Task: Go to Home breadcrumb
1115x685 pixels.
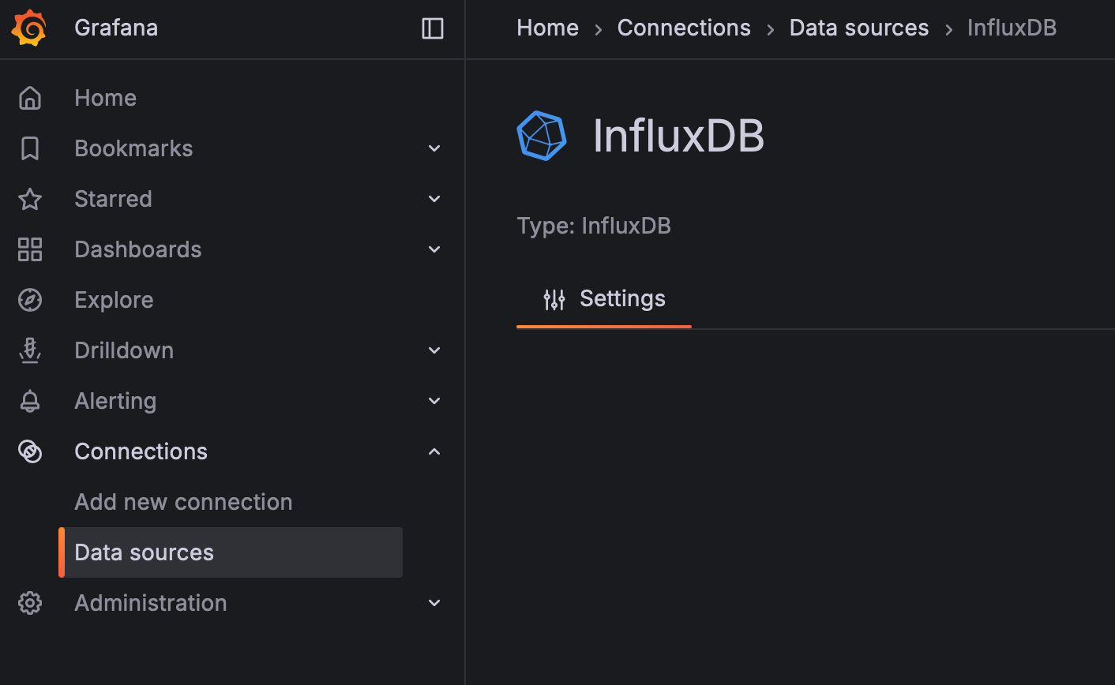Action: (x=547, y=28)
